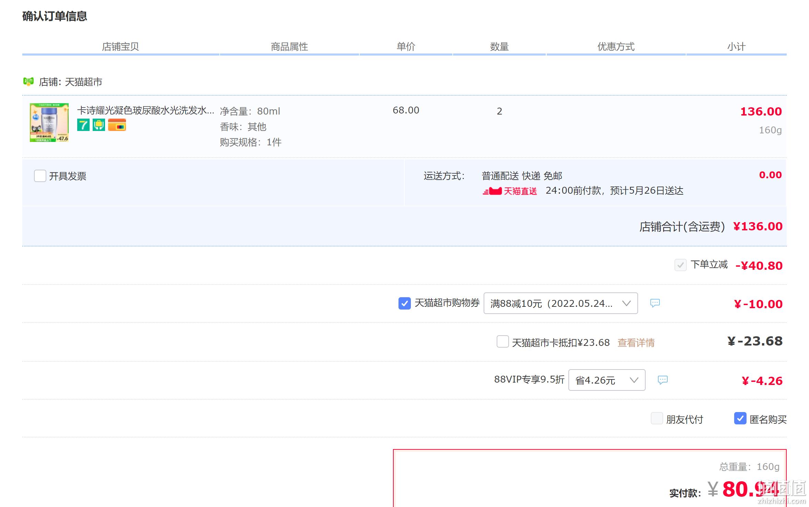Click the 购买规格: 1件 attribute text

coord(251,142)
